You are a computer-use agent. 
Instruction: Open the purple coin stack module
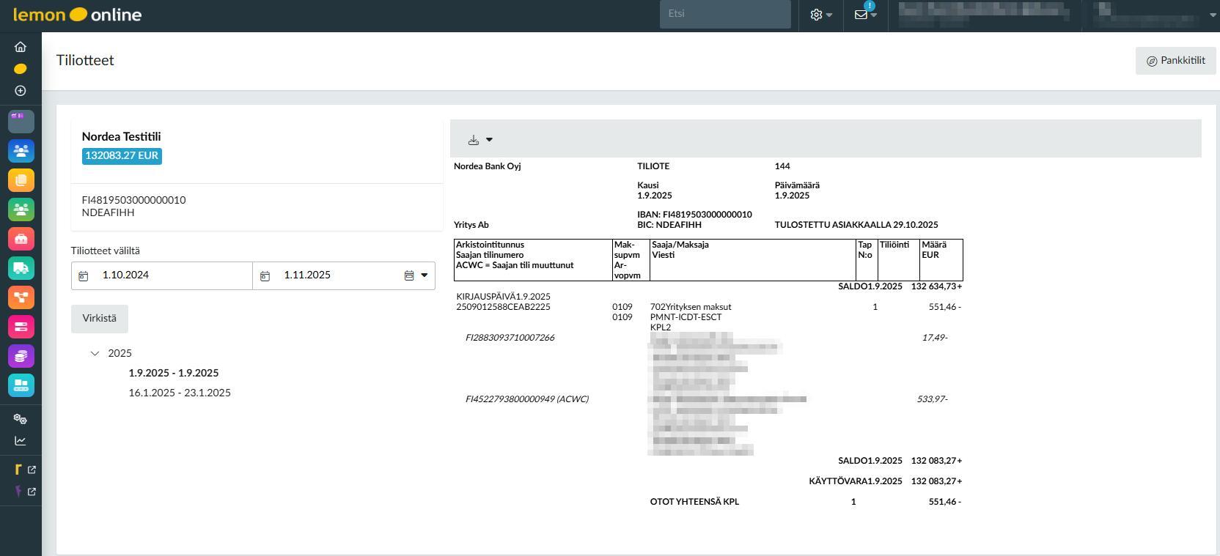[x=21, y=356]
